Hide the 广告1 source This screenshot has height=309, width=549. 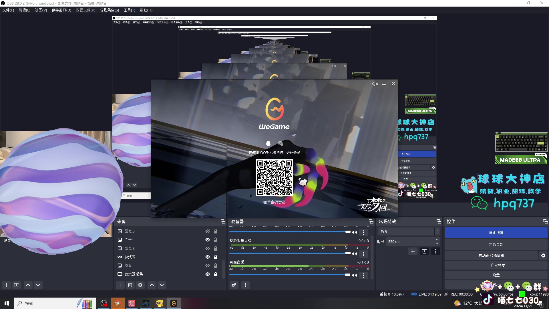point(208,240)
